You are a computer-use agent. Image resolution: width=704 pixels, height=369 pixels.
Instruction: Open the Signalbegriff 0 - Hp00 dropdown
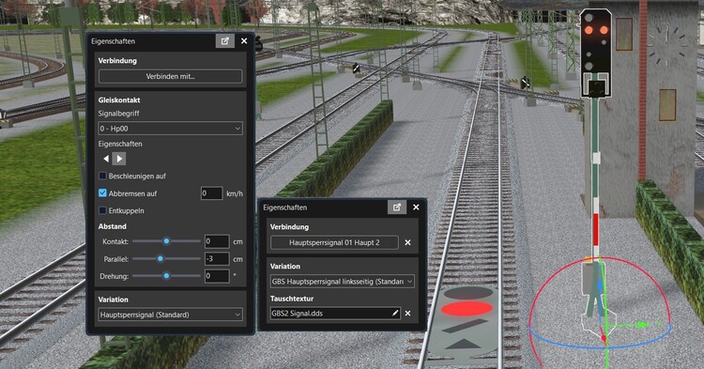tap(171, 129)
